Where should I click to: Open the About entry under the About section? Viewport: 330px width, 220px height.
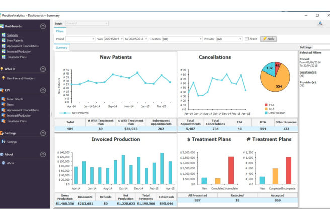point(11,163)
